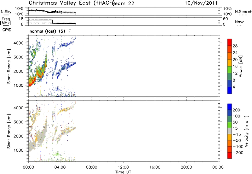252x174 pixels.
Task: Click the 'CPID' row label
Action: (7, 30)
